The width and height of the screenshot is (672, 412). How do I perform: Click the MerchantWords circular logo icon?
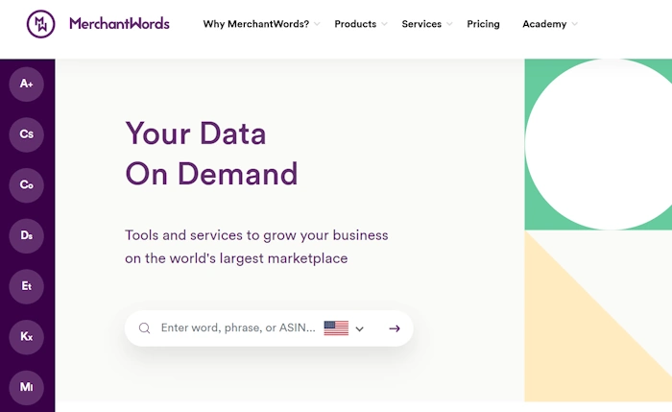pos(40,24)
